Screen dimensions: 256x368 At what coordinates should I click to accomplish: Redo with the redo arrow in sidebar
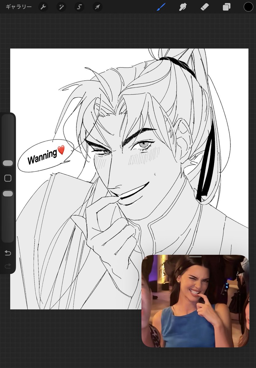(x=8, y=266)
